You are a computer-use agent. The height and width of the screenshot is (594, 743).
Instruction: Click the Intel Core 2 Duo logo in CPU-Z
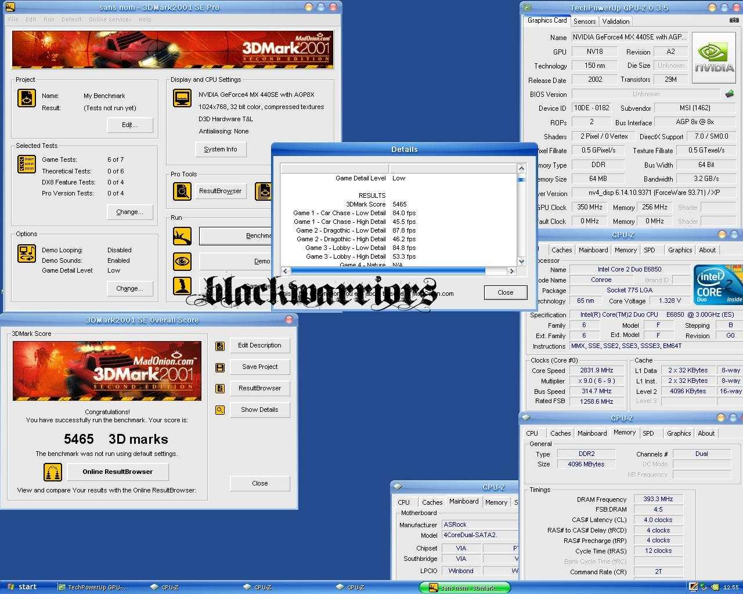[717, 285]
